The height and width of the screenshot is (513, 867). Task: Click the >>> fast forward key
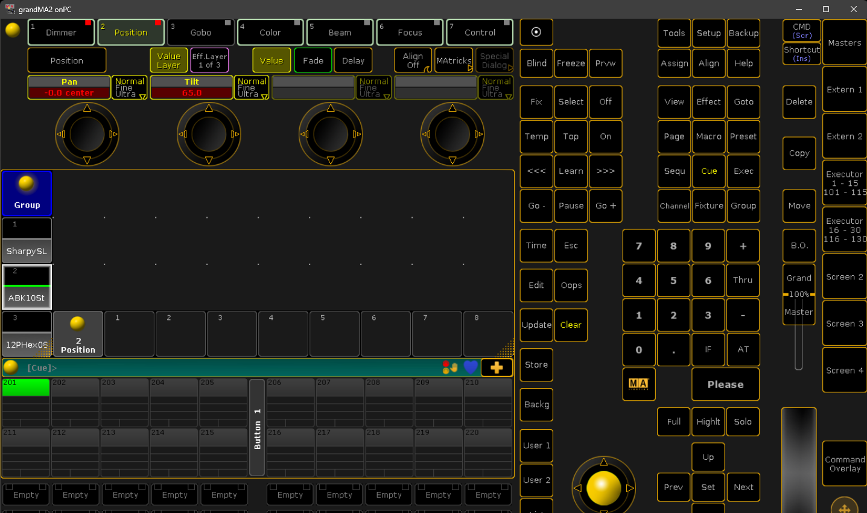tap(605, 171)
